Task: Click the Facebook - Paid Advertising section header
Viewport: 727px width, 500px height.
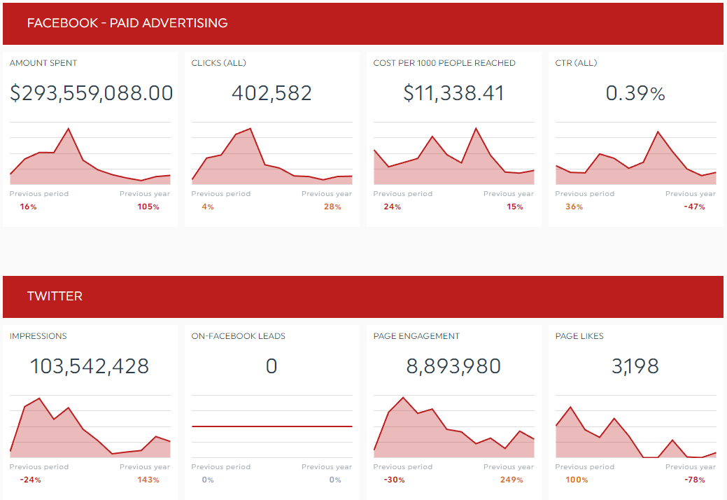Action: [x=127, y=23]
